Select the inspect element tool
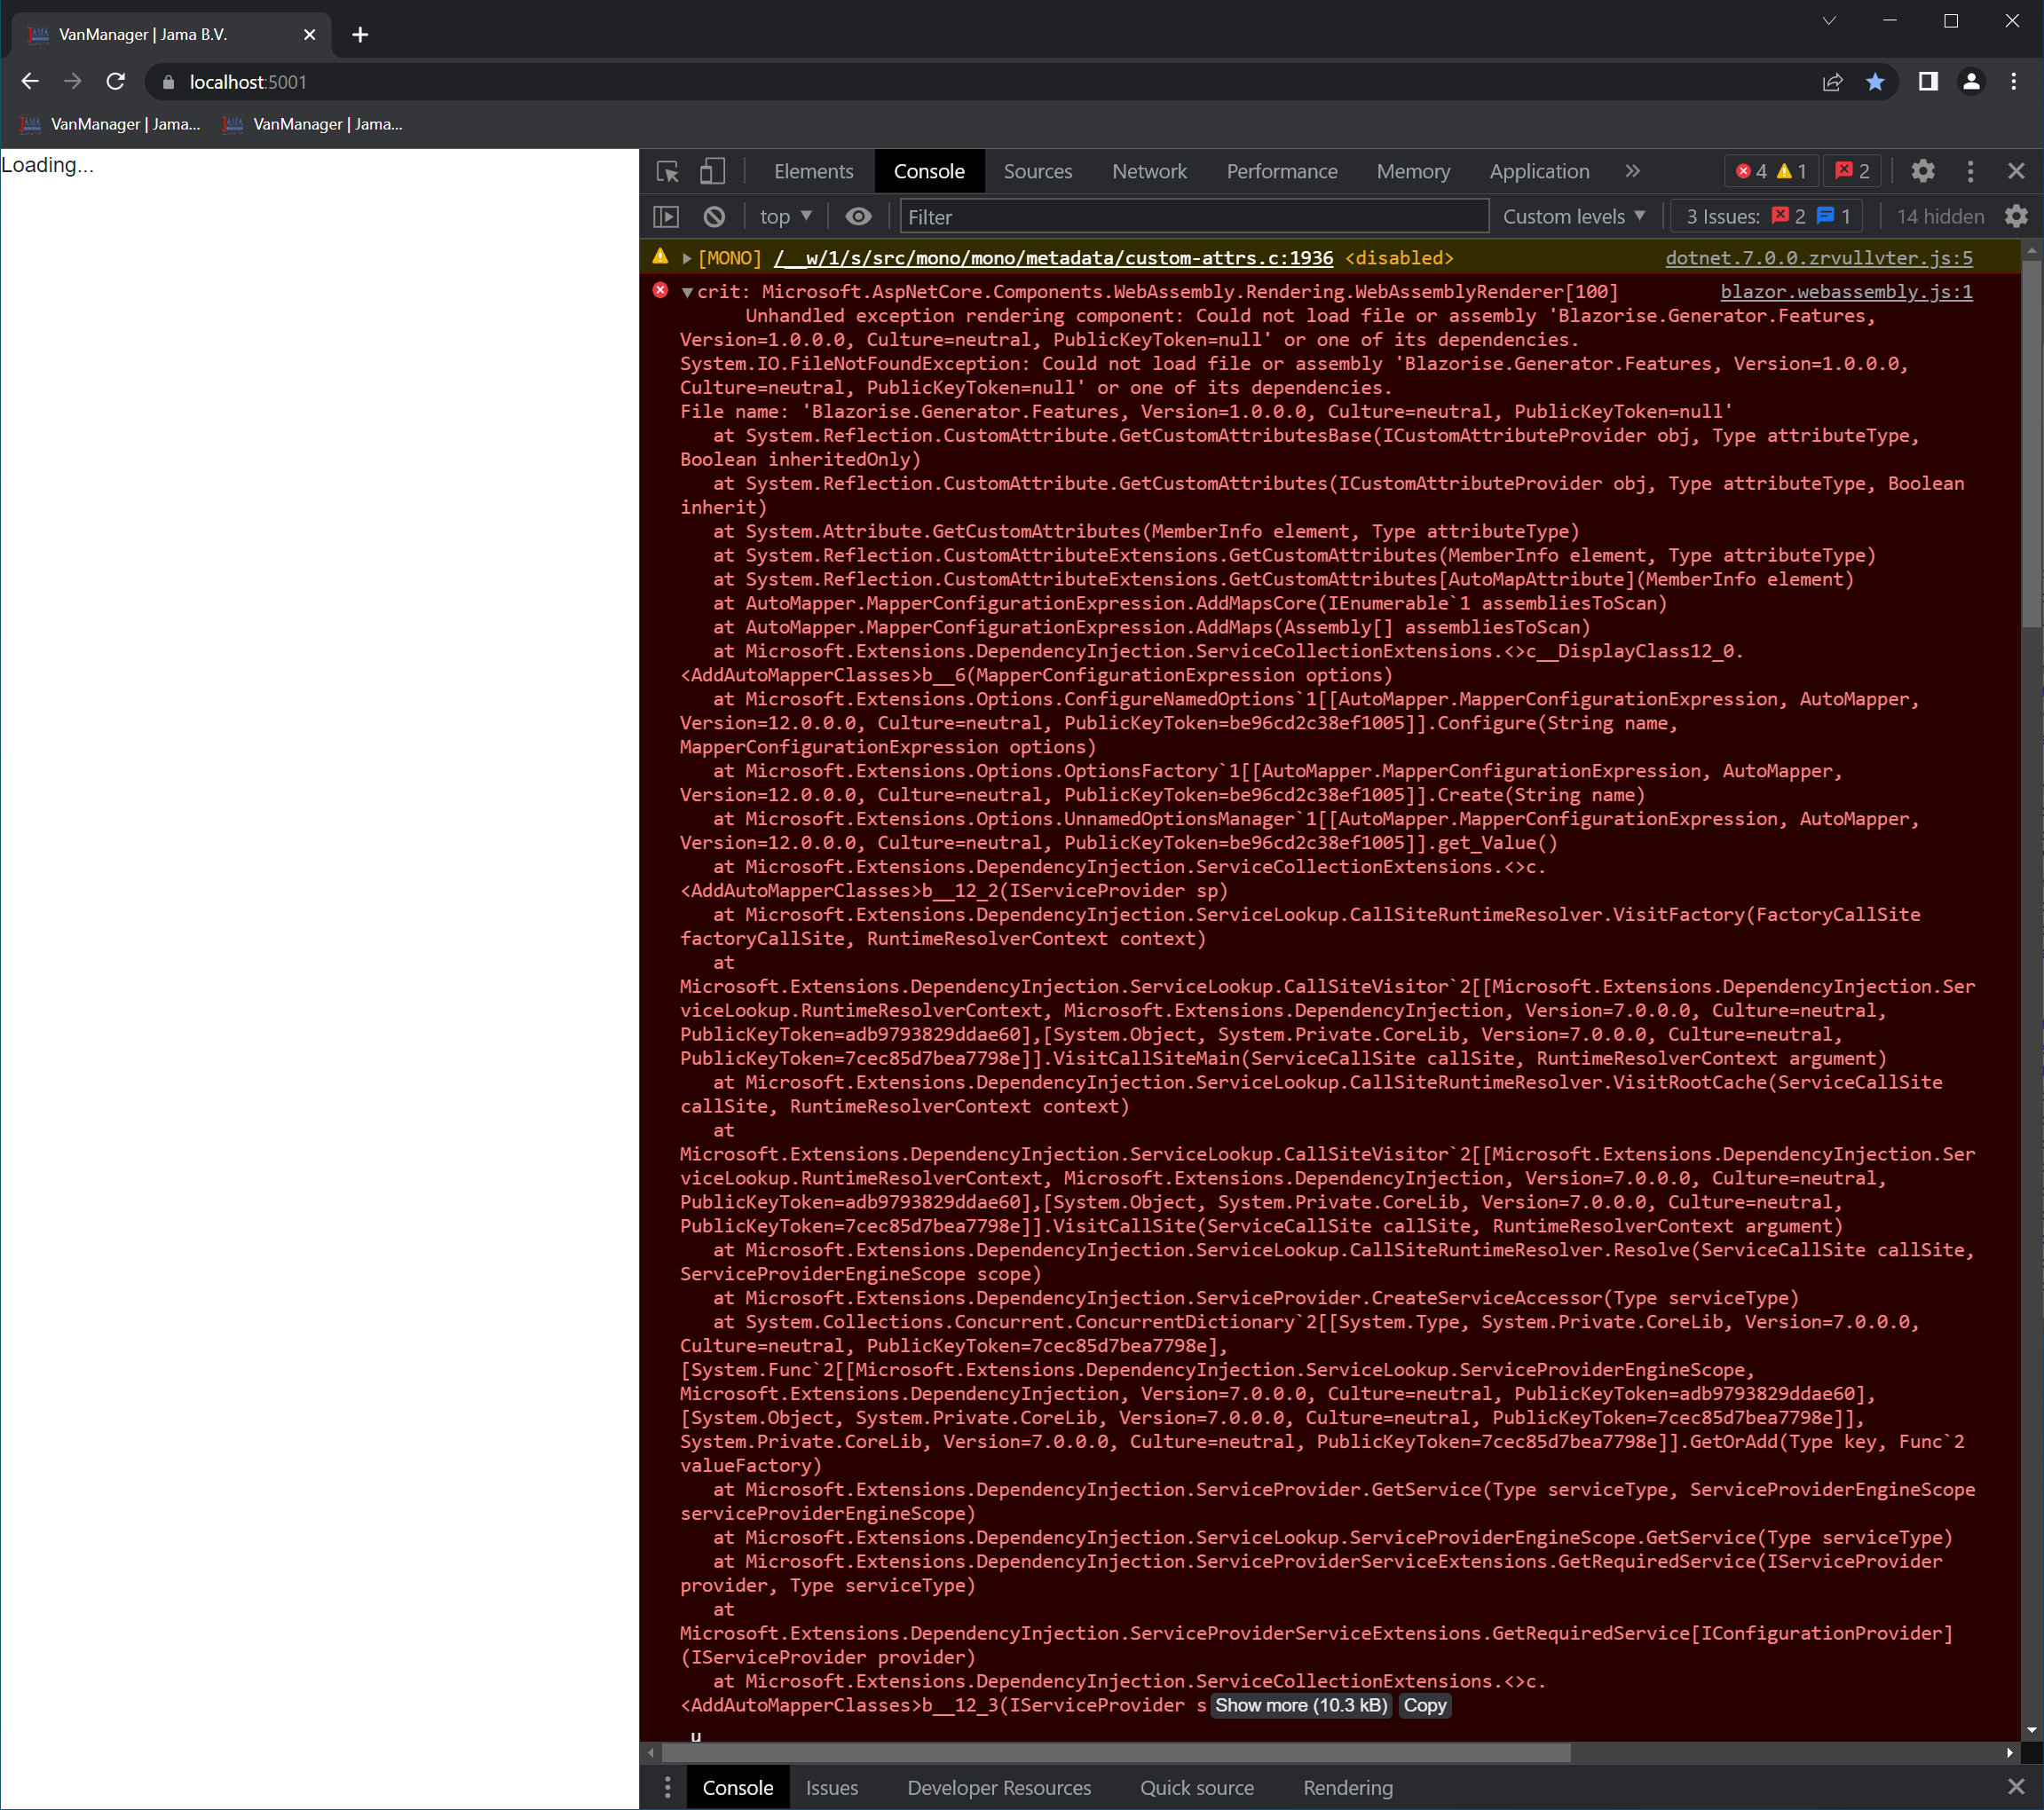Image resolution: width=2044 pixels, height=1810 pixels. pyautogui.click(x=667, y=171)
